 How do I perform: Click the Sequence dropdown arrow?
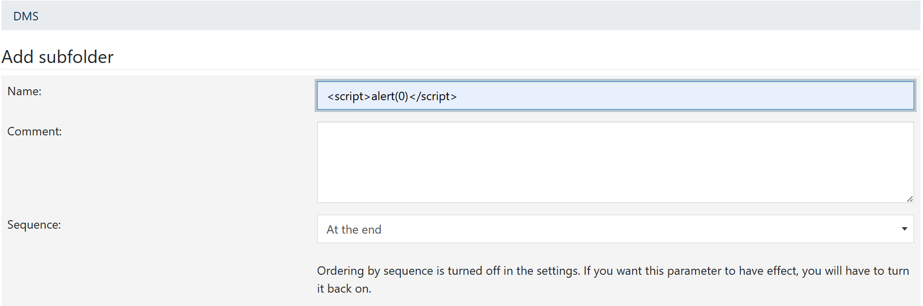point(904,229)
